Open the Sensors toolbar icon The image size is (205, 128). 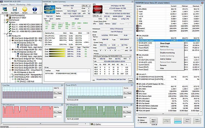[x=25, y=10]
